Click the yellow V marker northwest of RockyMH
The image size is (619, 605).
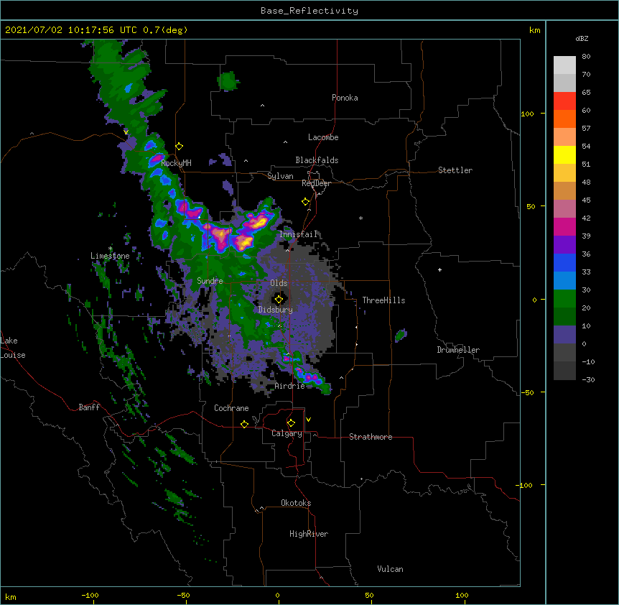pyautogui.click(x=126, y=132)
